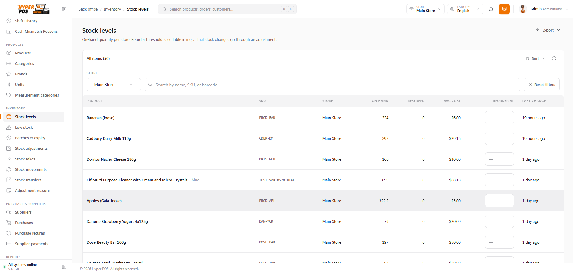Edit reorder threshold for Cadbury Dairy Milk

499,138
